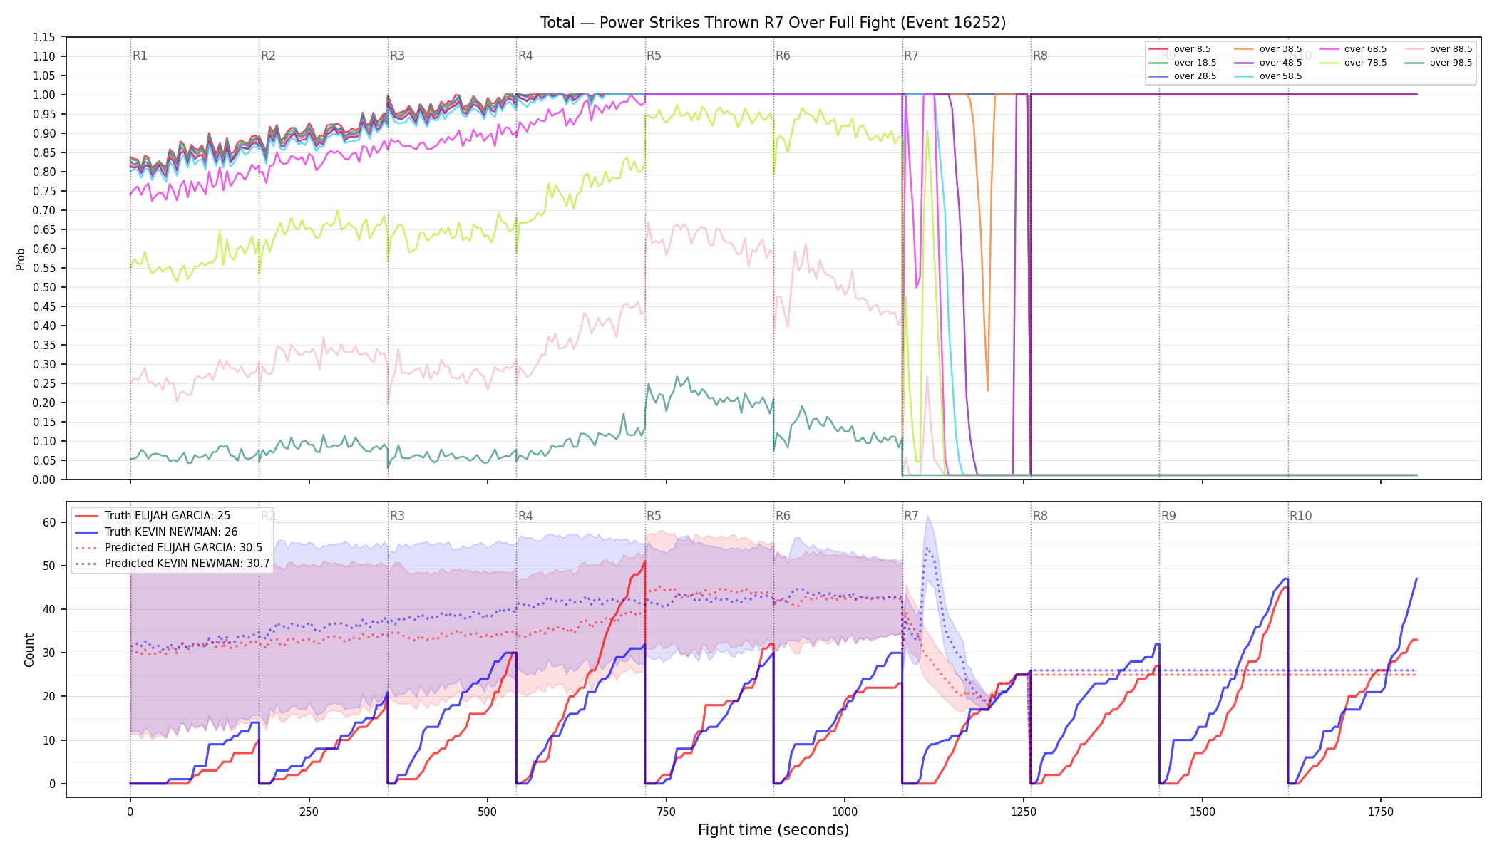1497x855 pixels.
Task: Click the R5 round label in count chart
Action: click(654, 516)
